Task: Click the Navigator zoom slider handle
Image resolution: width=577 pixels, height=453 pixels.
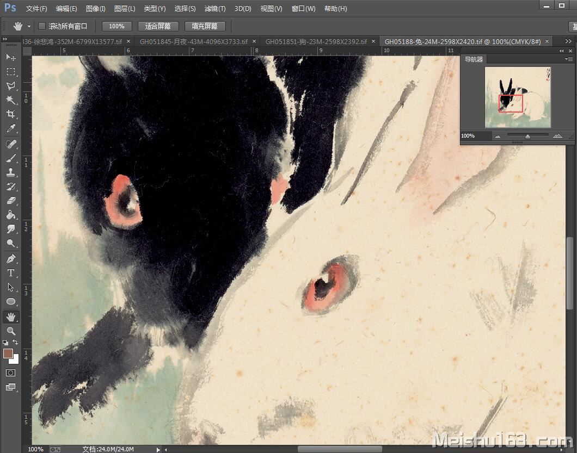Action: coord(527,136)
